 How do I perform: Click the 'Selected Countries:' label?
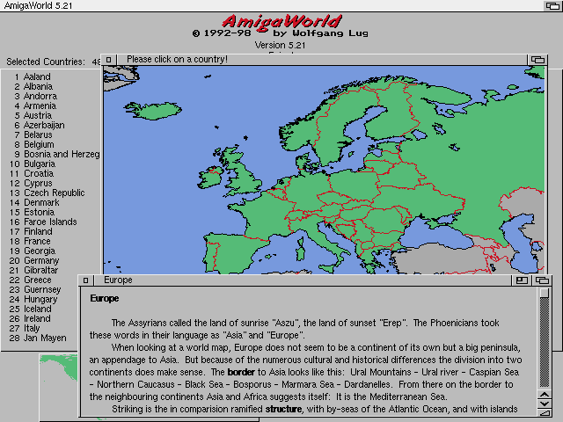[46, 62]
